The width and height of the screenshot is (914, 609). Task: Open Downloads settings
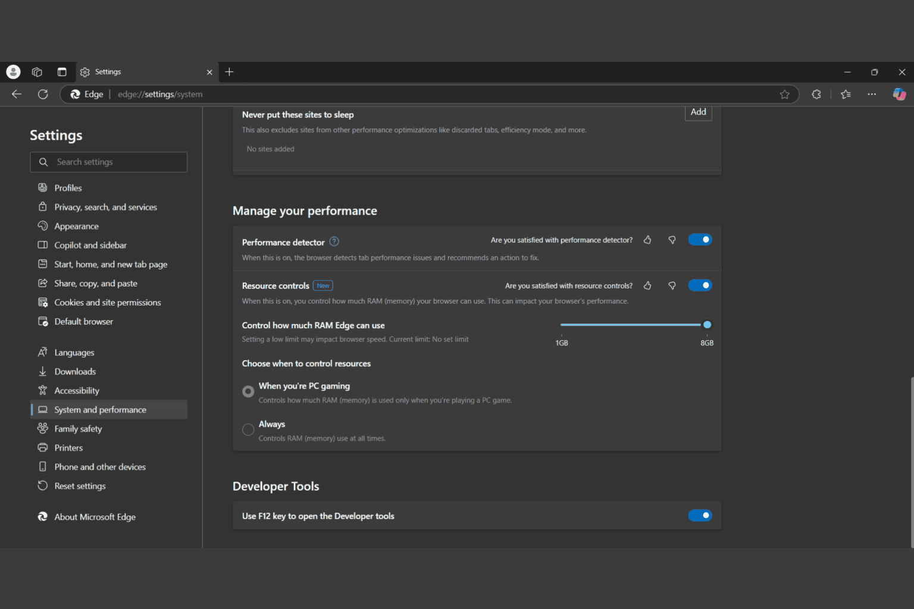[109, 371]
